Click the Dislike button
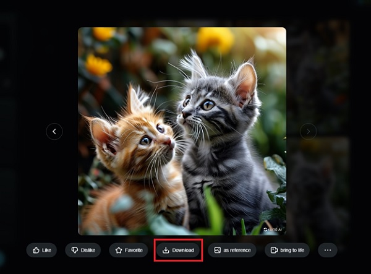 click(x=83, y=250)
